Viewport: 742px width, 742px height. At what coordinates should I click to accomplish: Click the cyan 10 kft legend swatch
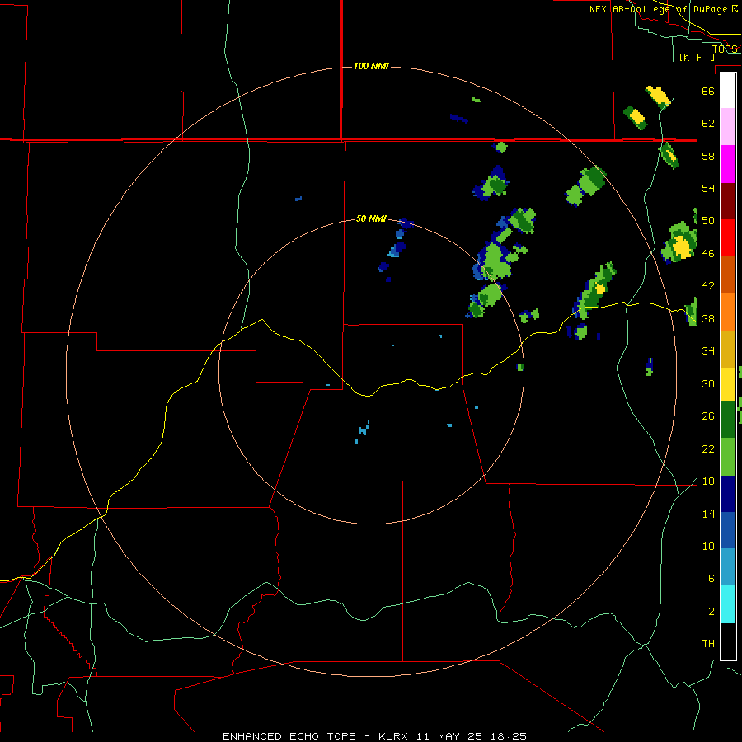(728, 604)
